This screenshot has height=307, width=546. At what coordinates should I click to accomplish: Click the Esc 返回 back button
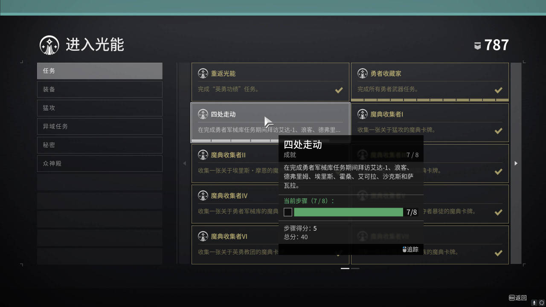pyautogui.click(x=518, y=298)
